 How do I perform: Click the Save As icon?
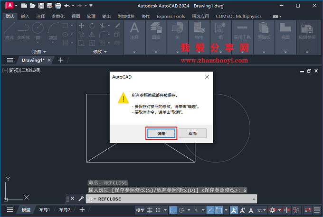click(x=50, y=6)
